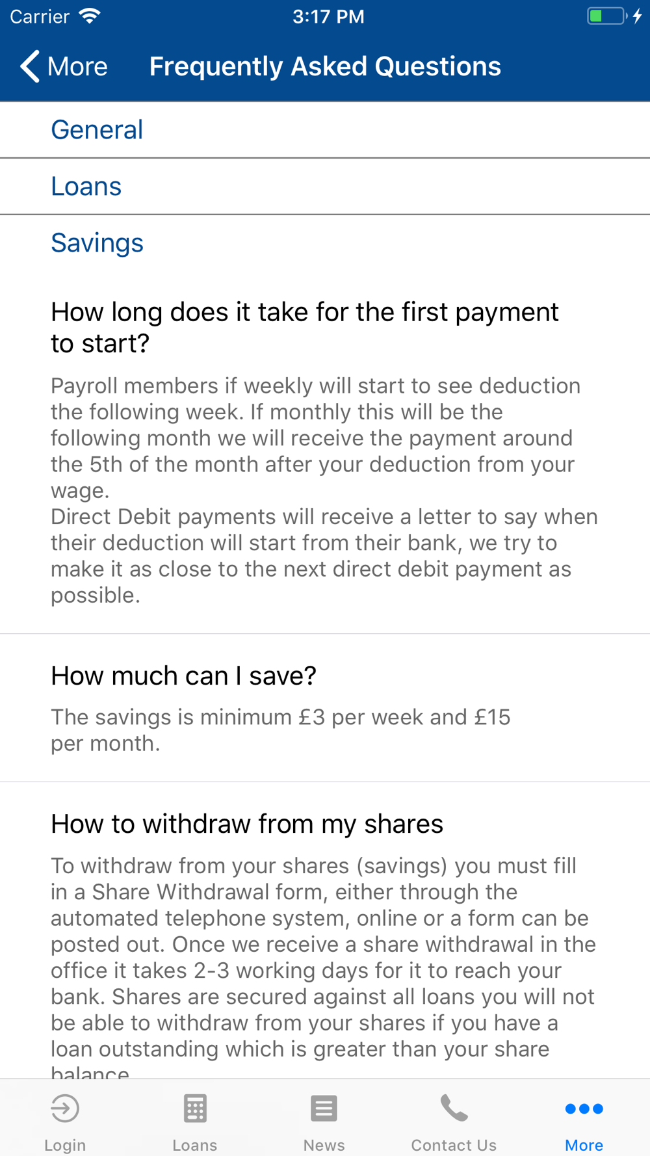Image resolution: width=650 pixels, height=1156 pixels.
Task: Switch to the Contact Us tab label
Action: [454, 1145]
